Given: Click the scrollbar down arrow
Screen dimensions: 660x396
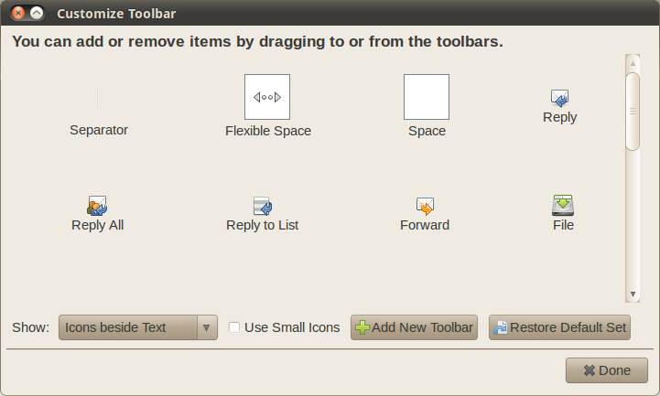Looking at the screenshot, I should (633, 294).
